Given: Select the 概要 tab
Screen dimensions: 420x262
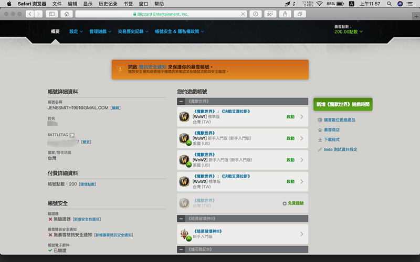Looking at the screenshot, I should (55, 31).
